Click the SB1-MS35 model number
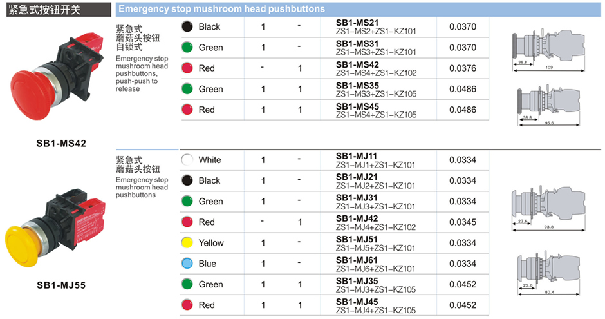Image resolution: width=605 pixels, height=319 pixels. point(357,85)
